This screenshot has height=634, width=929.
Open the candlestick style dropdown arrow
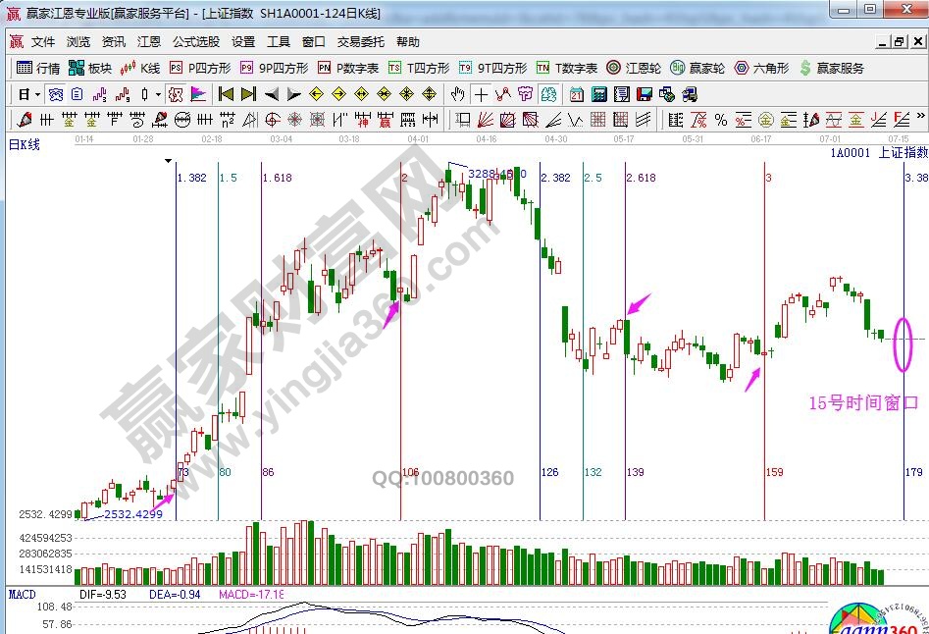tap(159, 94)
